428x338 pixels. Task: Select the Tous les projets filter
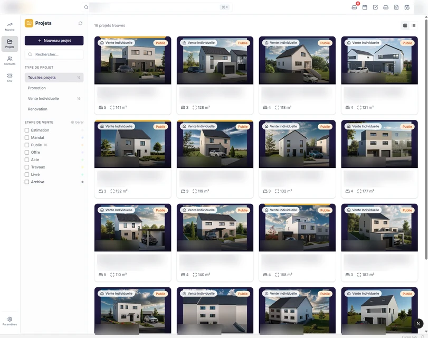pos(54,78)
